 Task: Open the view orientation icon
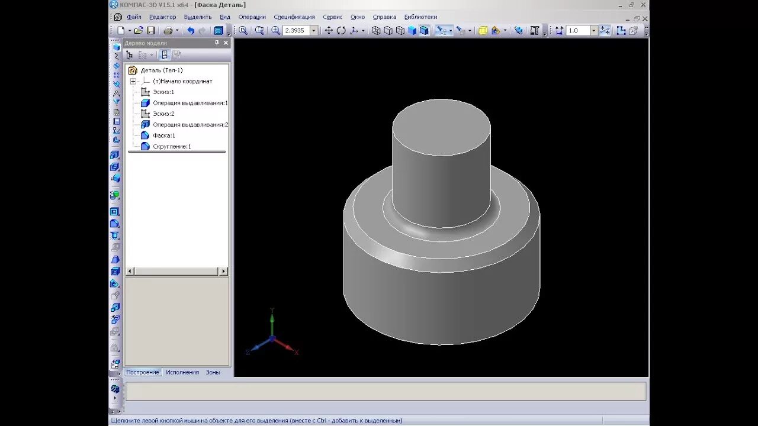(355, 30)
